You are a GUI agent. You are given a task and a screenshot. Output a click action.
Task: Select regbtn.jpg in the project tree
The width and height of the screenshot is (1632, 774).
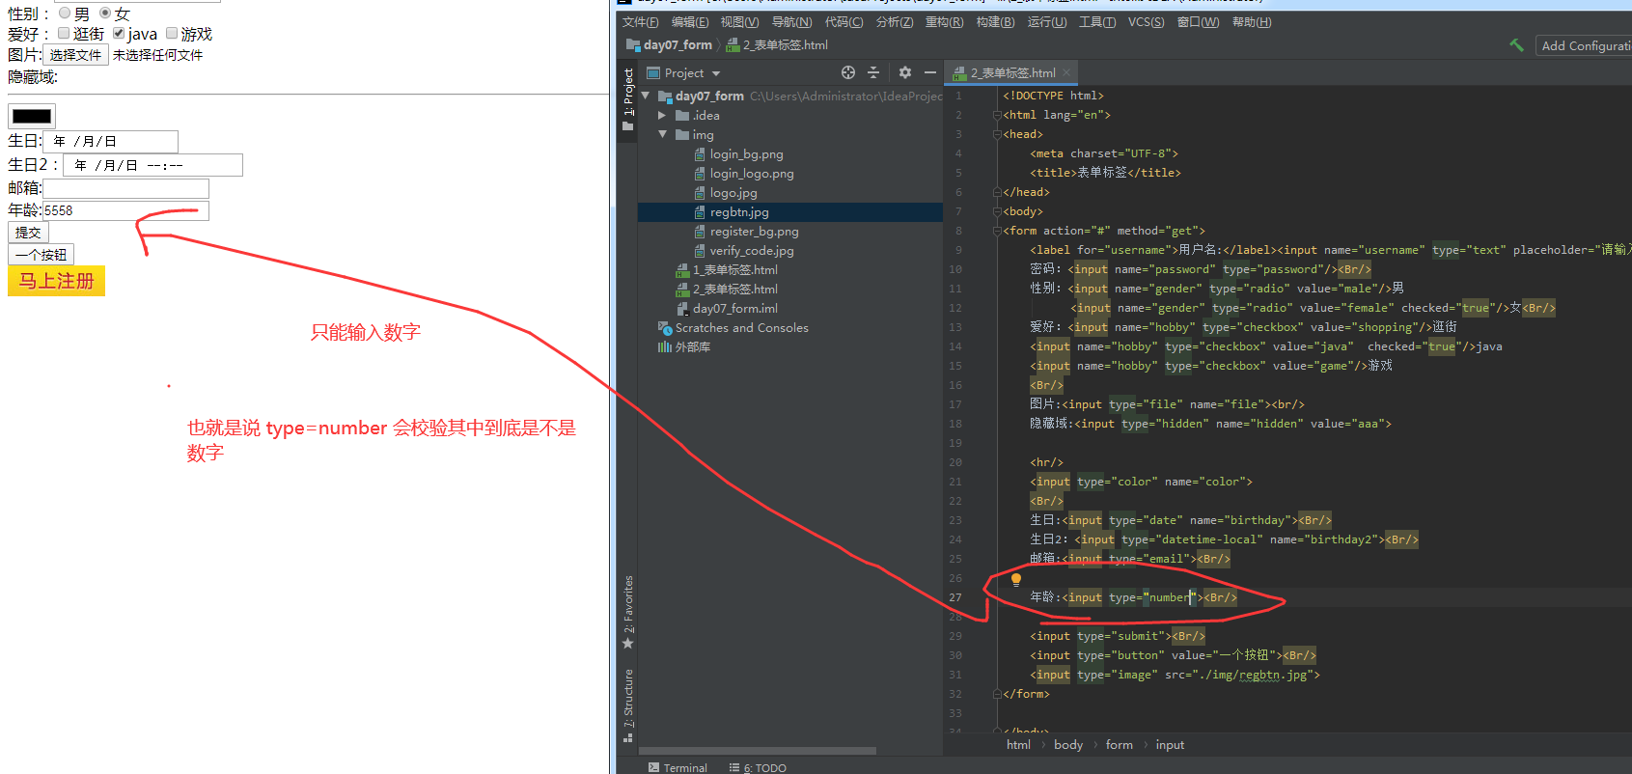(x=739, y=212)
